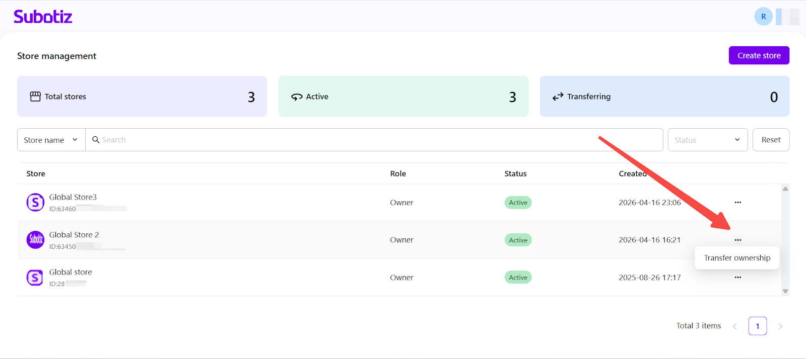The width and height of the screenshot is (806, 359).
Task: Click the Global Store3 avatar icon
Action: coord(35,203)
